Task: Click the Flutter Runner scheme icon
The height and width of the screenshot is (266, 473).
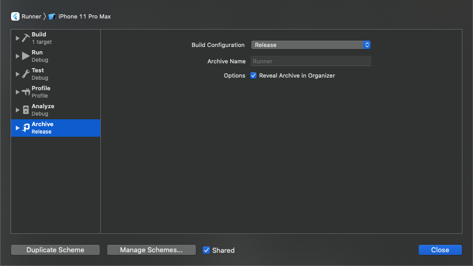Action: [15, 16]
